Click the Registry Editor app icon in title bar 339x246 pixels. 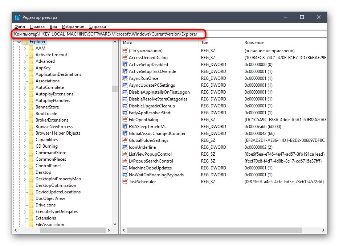tap(17, 17)
